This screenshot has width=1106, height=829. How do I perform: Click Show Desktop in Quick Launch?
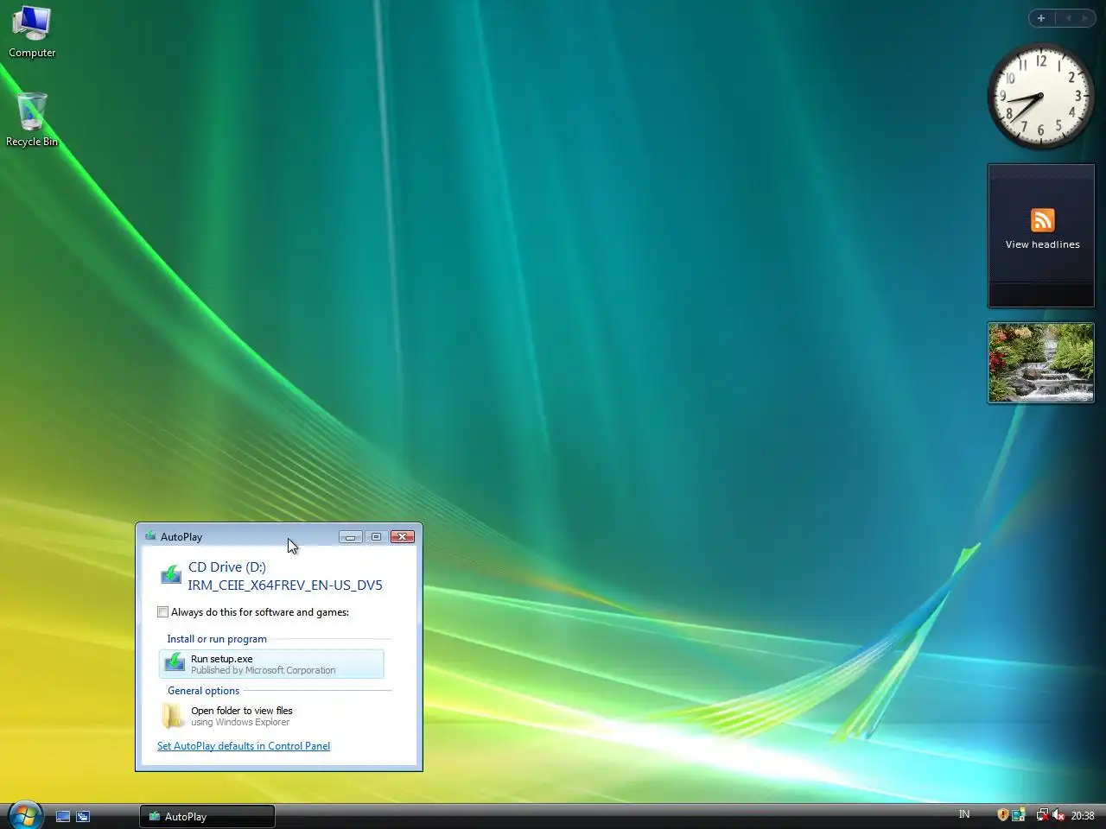pos(63,816)
